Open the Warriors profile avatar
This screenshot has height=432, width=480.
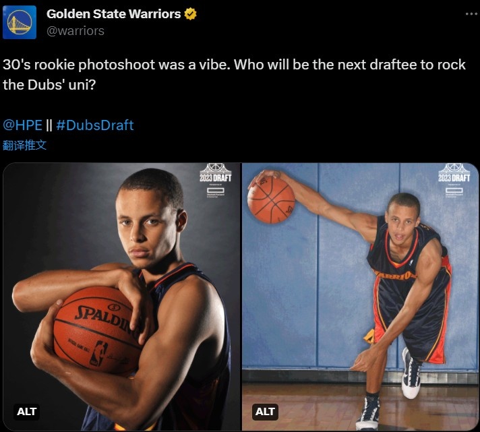[x=22, y=22]
